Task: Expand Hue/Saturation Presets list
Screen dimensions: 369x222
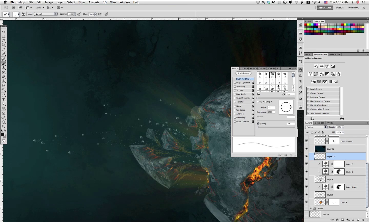Action: tap(308, 101)
